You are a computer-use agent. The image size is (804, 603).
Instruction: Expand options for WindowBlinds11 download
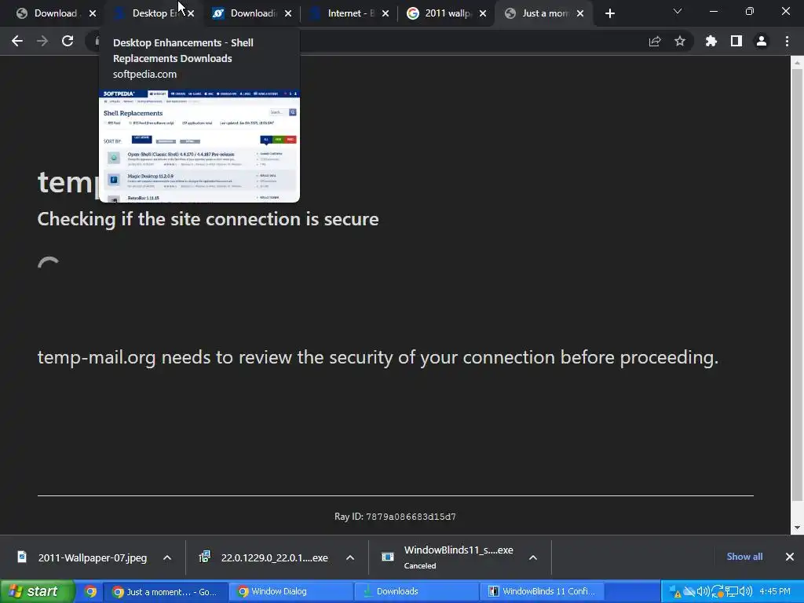coord(533,557)
